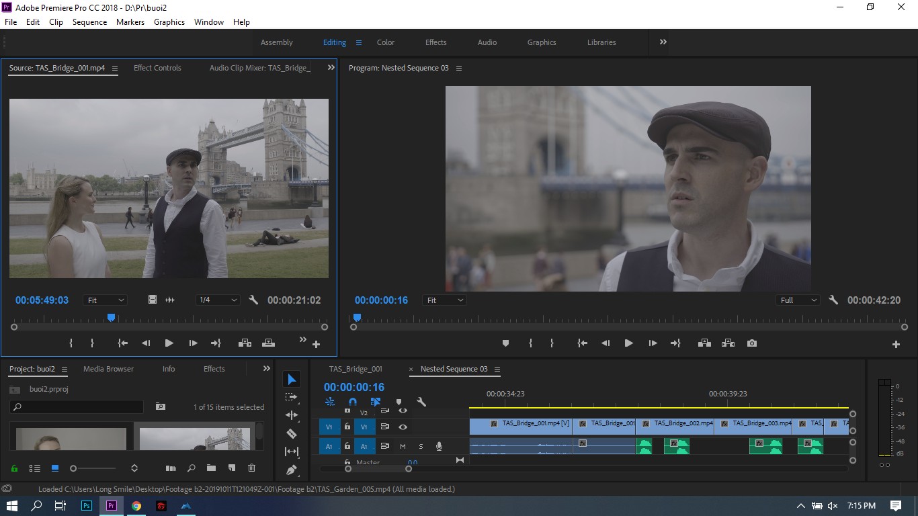
Task: Open Source playback resolution 1/4 dropdown
Action: 218,300
